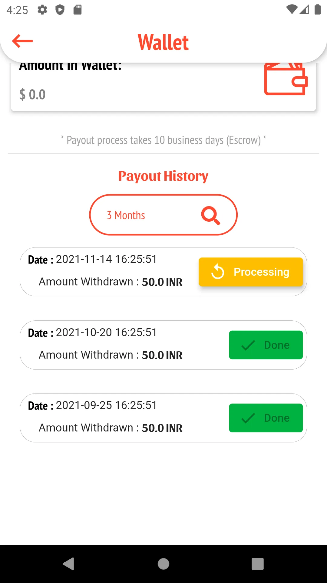
Task: Tap the red magnifier search icon
Action: point(211,216)
